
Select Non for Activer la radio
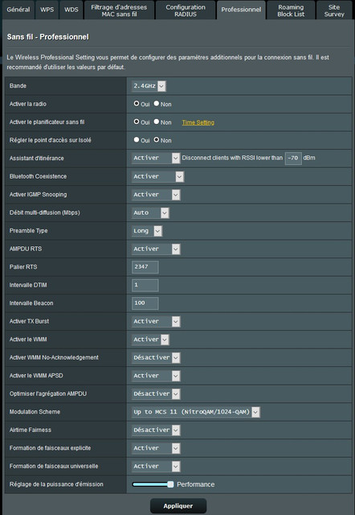pyautogui.click(x=157, y=104)
